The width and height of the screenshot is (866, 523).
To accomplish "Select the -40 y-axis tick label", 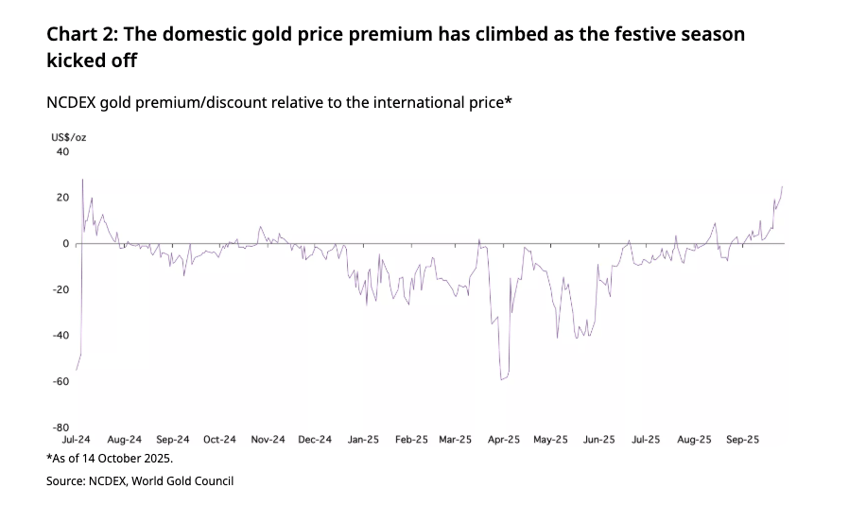I will pos(61,336).
